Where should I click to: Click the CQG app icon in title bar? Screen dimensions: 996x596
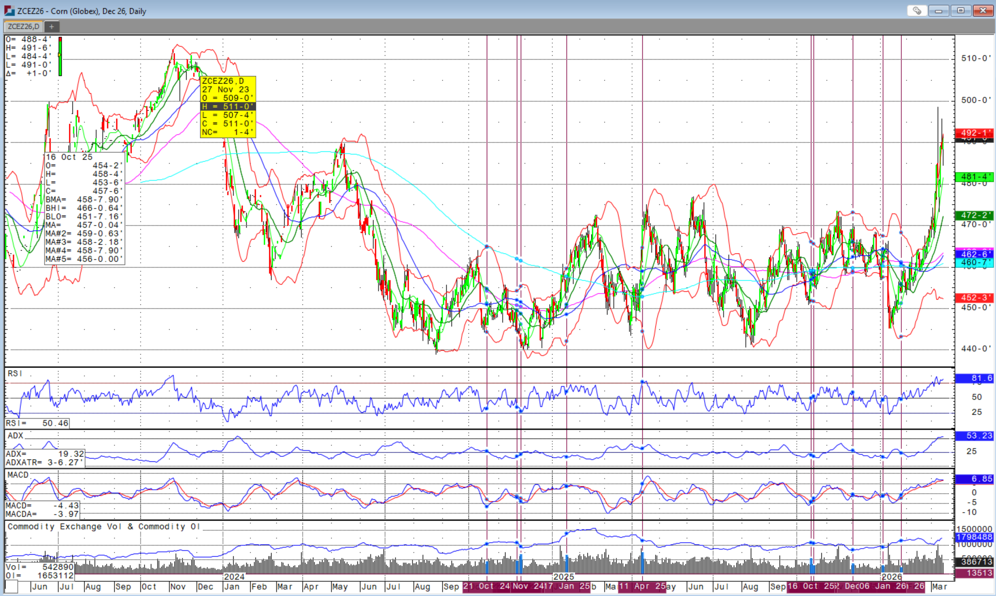coord(9,11)
